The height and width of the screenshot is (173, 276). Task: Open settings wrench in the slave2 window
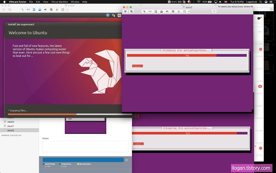tap(144, 11)
